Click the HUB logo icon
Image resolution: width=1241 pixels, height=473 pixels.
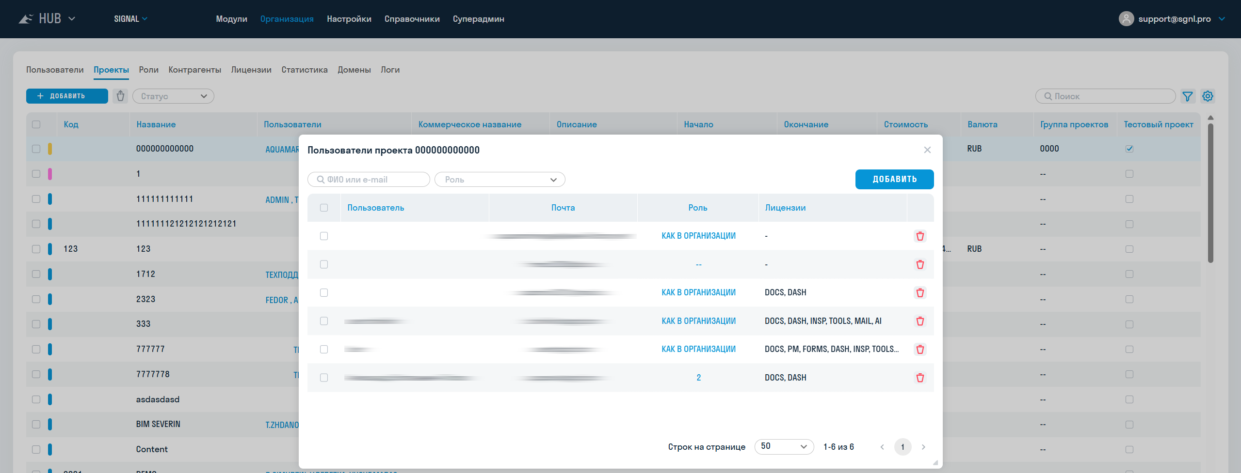pos(26,19)
